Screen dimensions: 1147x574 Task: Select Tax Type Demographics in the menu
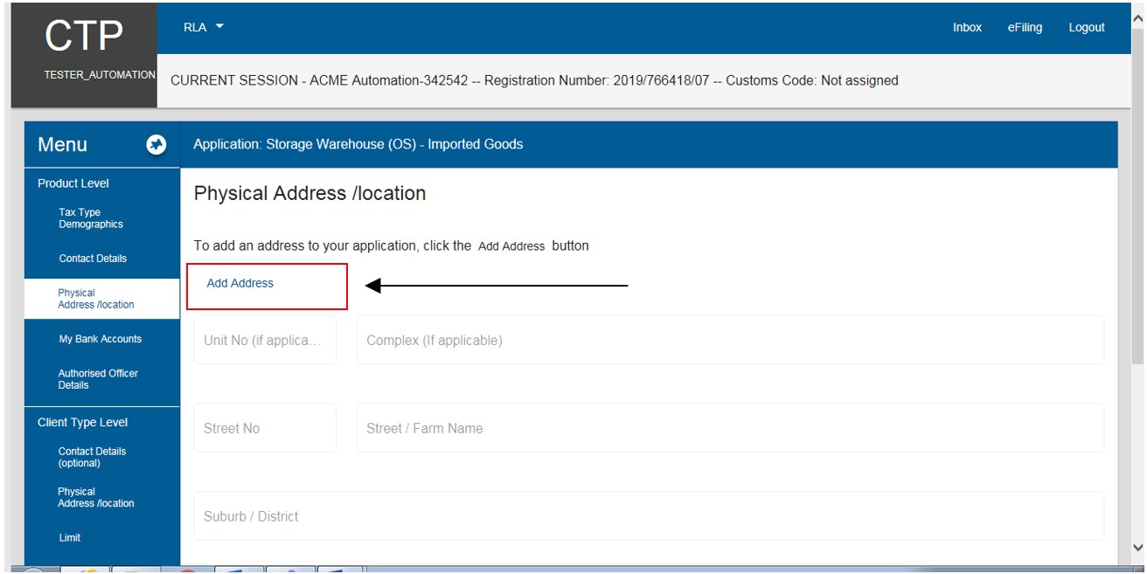point(91,218)
